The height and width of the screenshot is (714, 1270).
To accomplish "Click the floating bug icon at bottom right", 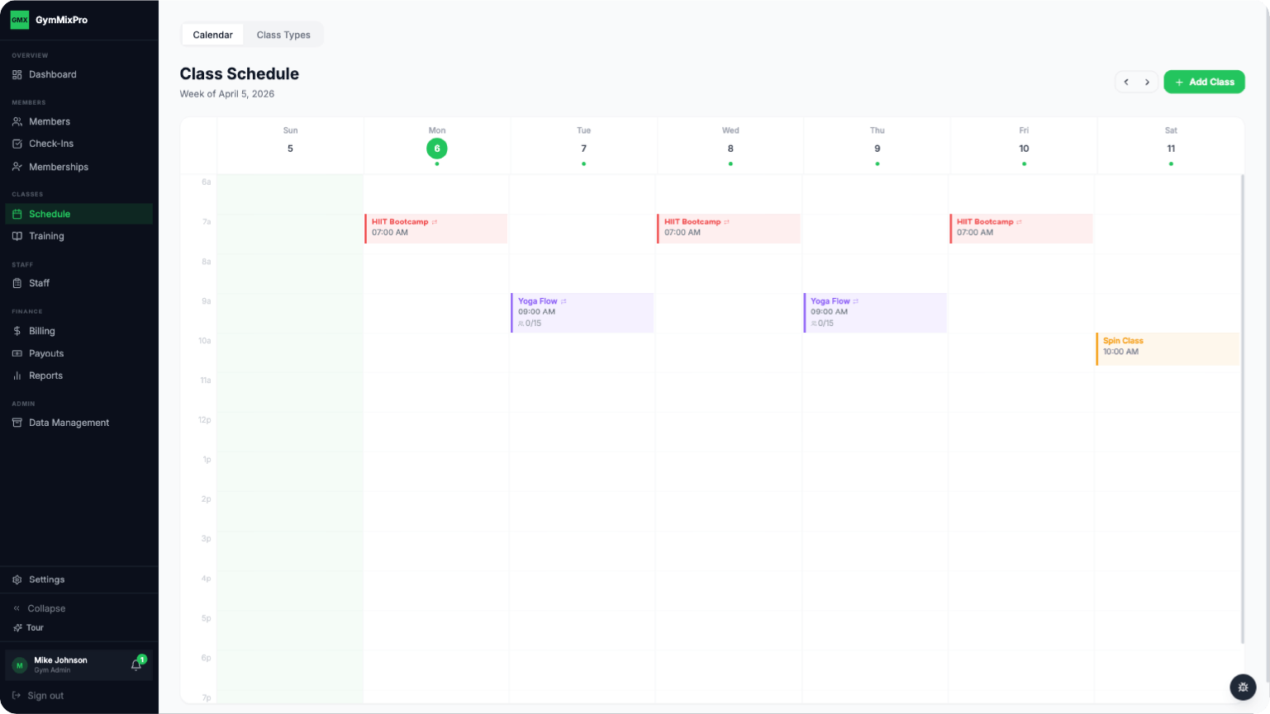I will pyautogui.click(x=1243, y=687).
